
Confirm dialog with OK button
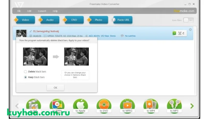55,88
